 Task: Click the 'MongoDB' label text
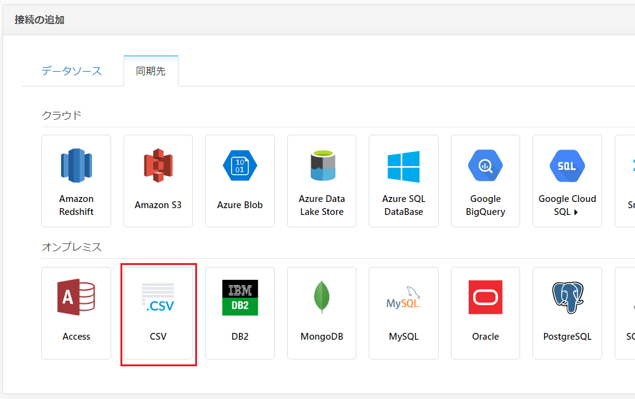click(x=322, y=337)
